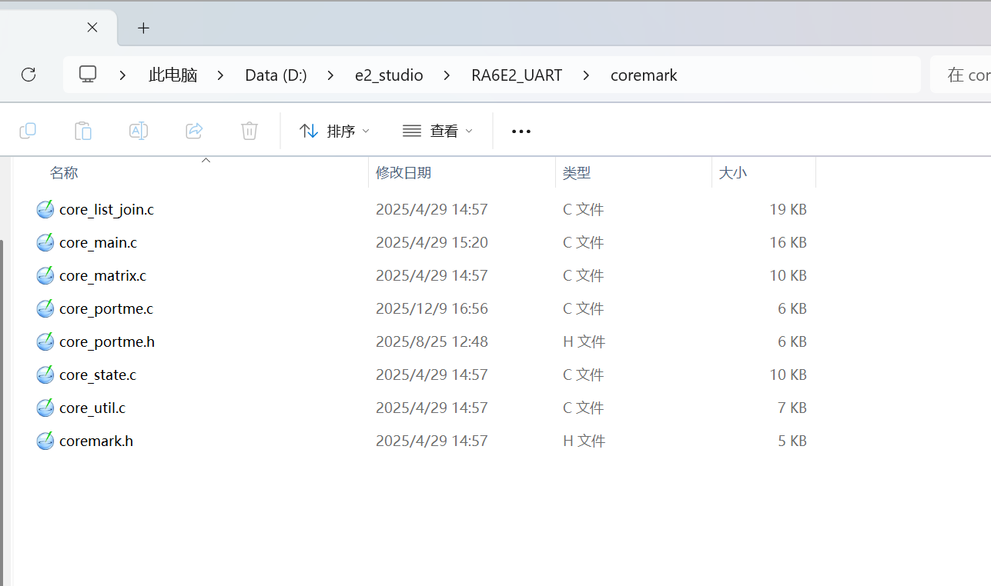The height and width of the screenshot is (586, 991).
Task: Select the core_state.c file name
Action: 98,375
